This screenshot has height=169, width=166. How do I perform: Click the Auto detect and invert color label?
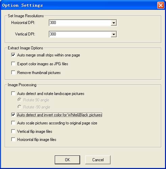point(60,115)
